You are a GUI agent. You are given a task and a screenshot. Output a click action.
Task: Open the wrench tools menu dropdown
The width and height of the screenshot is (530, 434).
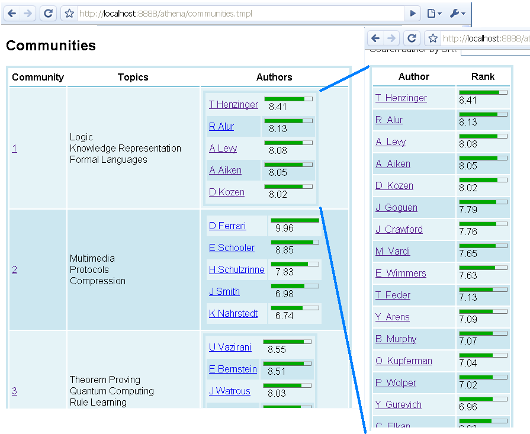458,14
